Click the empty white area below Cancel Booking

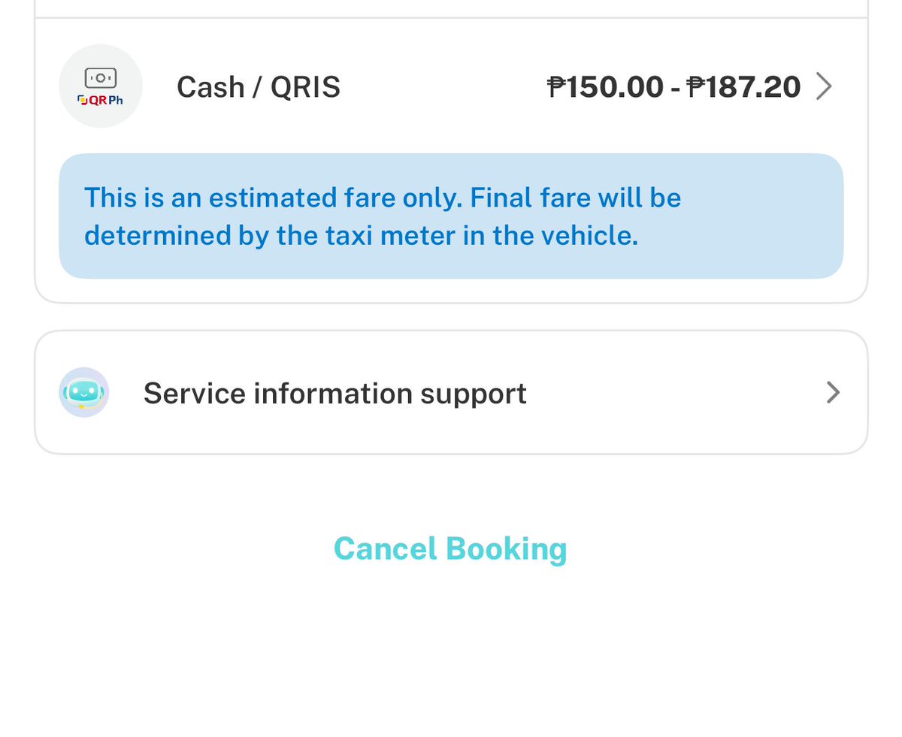click(451, 661)
